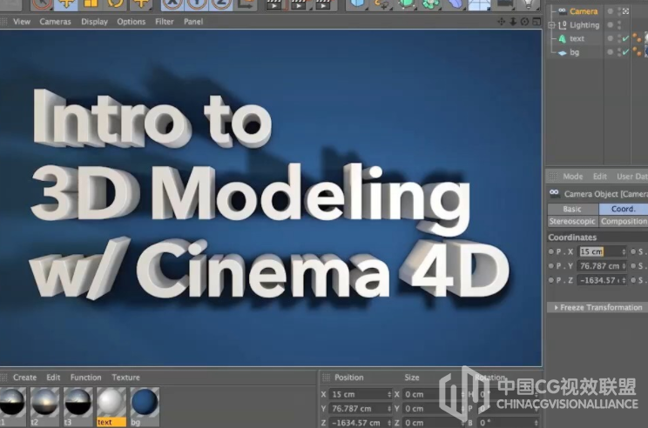The width and height of the screenshot is (648, 428).
Task: Toggle the P . Y keyframe dot
Action: coord(550,266)
